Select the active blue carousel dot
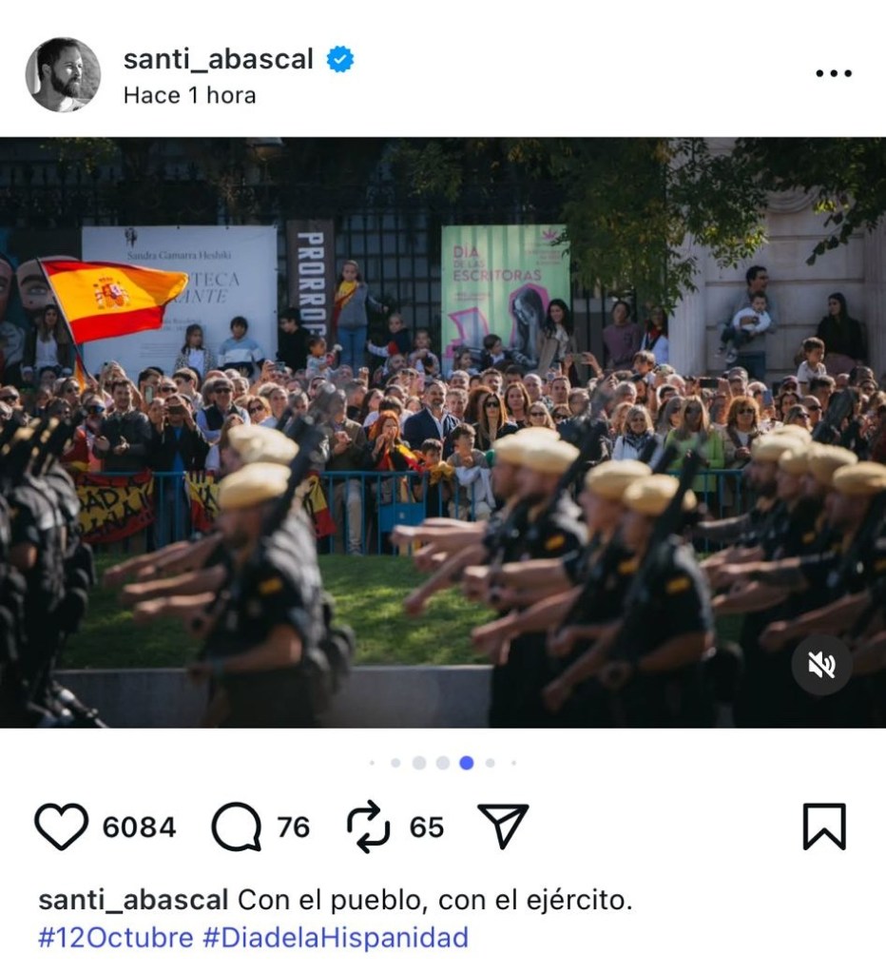 coord(467,763)
